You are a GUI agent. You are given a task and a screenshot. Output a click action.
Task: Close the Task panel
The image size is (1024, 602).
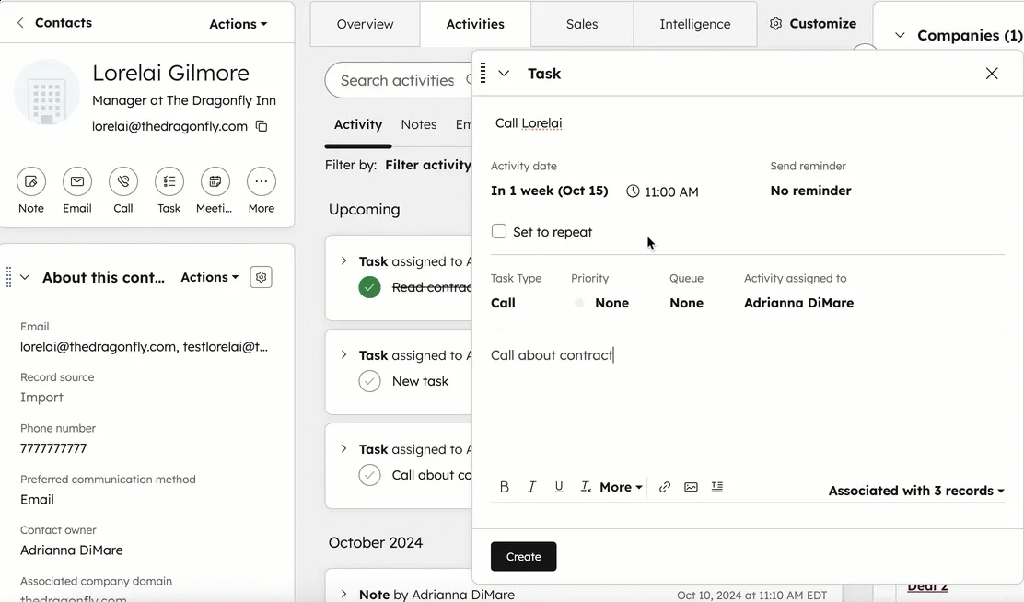[992, 73]
